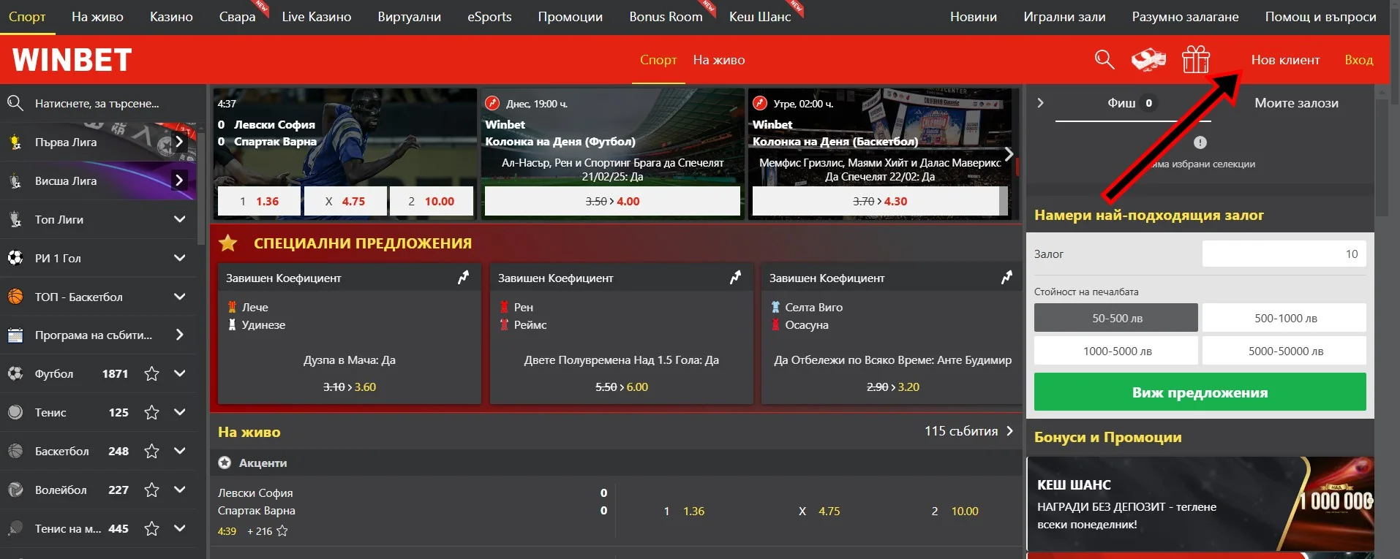Open Разумно залагане link
This screenshot has height=559, width=1400.
1185,17
